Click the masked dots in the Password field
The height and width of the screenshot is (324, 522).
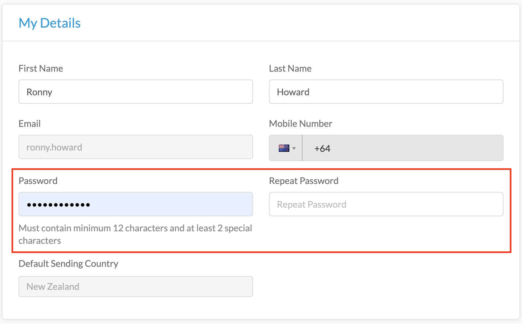(58, 205)
